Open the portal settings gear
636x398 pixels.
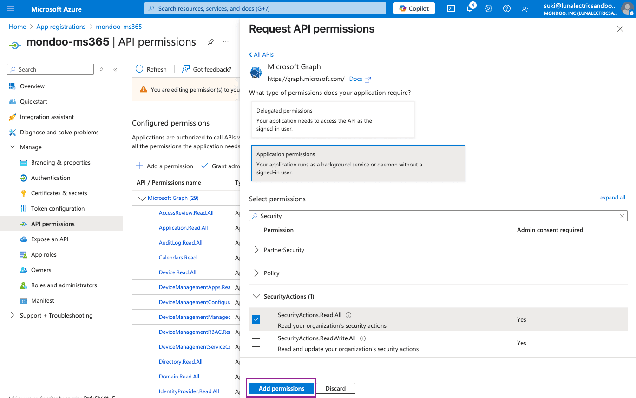[x=488, y=8]
